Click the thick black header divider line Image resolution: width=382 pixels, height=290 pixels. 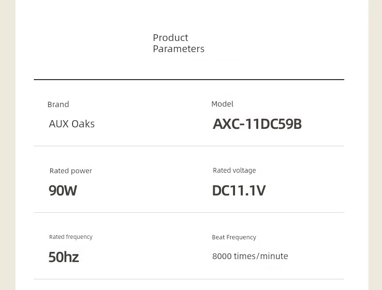tap(189, 80)
